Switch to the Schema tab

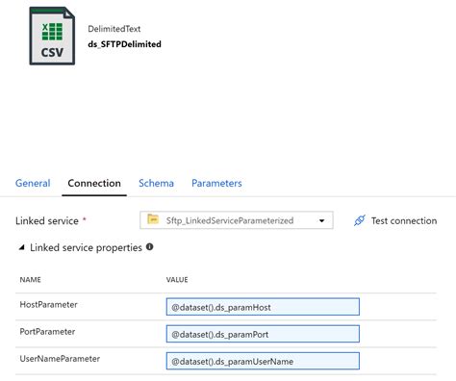point(156,183)
